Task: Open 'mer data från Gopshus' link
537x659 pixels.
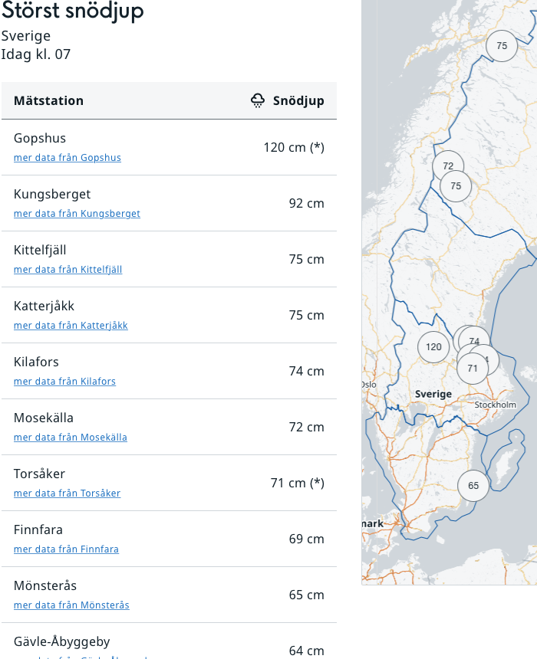Action: (x=68, y=158)
